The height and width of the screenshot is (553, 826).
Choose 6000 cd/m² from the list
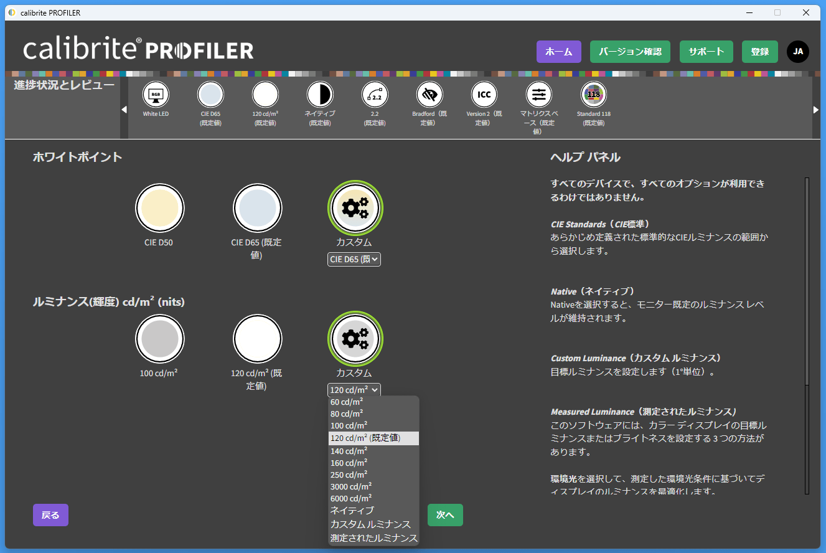(x=373, y=498)
